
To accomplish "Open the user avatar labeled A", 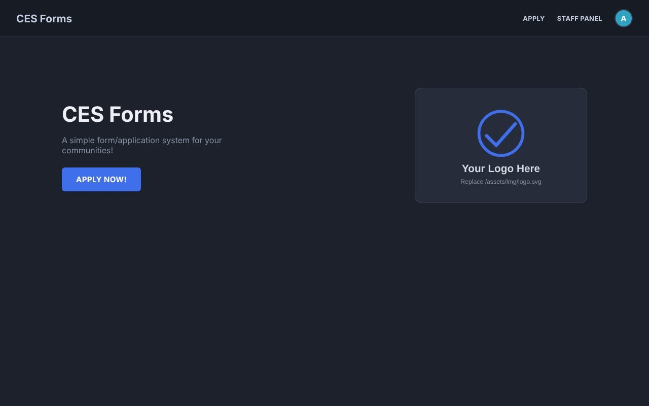I will (x=624, y=18).
